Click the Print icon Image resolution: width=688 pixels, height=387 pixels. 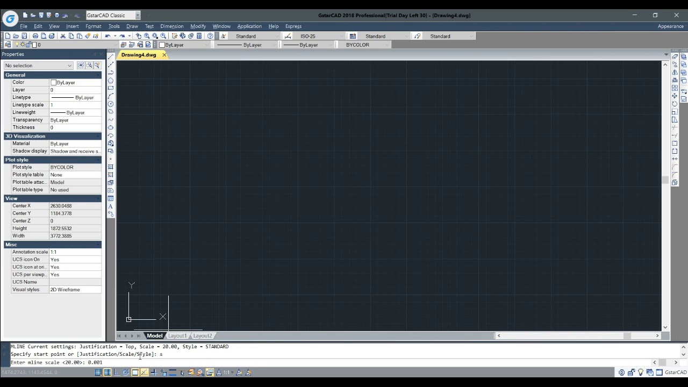35,36
